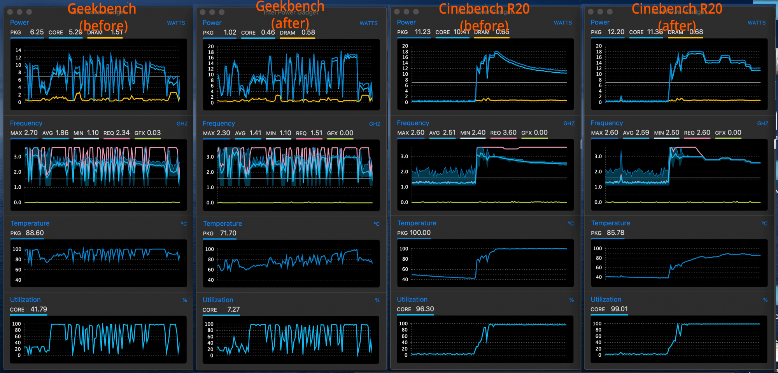778x373 pixels.
Task: Select the 'AVG 2.51' frequency value
Action: click(442, 133)
